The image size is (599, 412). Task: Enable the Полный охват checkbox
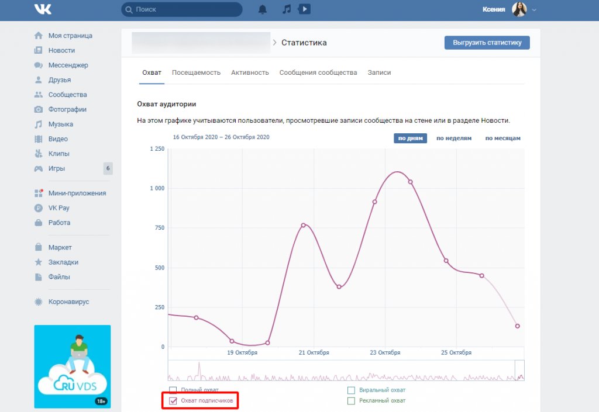(173, 390)
